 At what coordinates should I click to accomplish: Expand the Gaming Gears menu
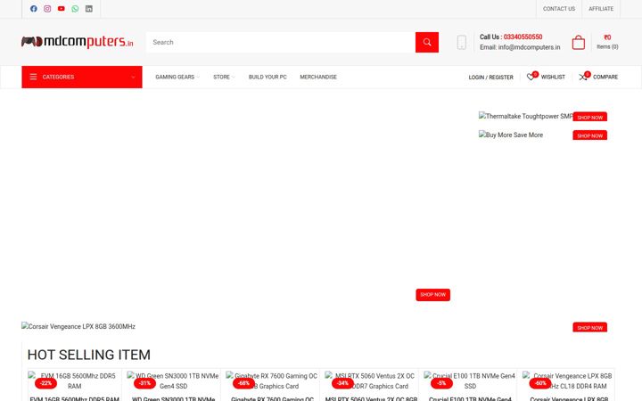pos(177,77)
